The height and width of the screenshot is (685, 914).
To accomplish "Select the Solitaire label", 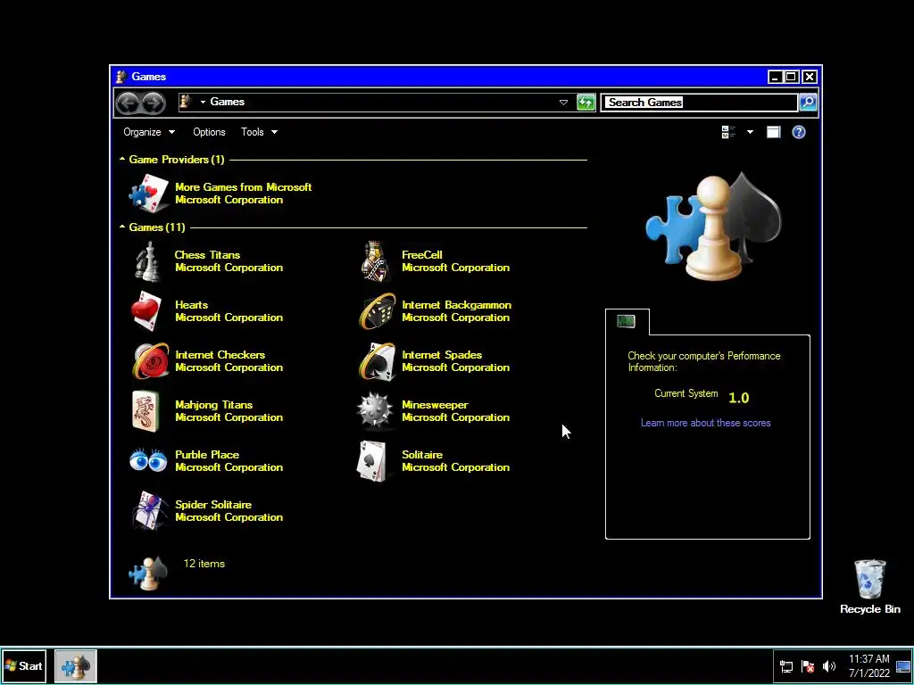I will pos(422,455).
